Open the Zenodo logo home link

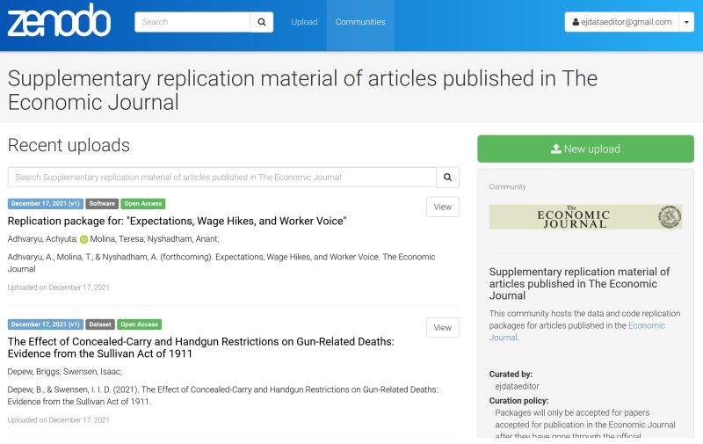(x=59, y=20)
